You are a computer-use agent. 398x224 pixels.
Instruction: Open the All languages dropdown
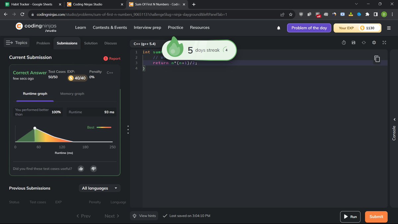click(x=99, y=188)
